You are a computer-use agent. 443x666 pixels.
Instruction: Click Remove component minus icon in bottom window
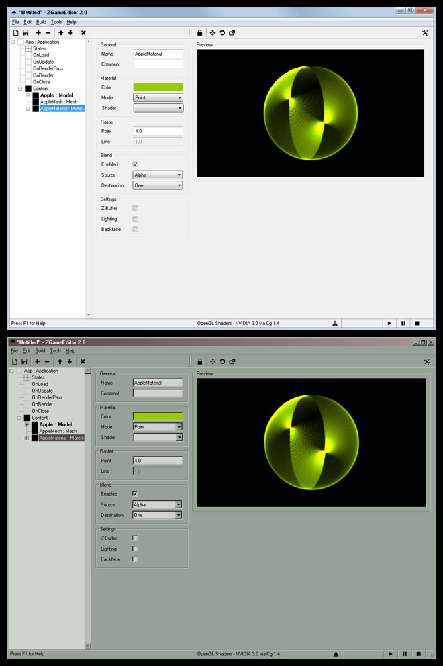coord(47,361)
